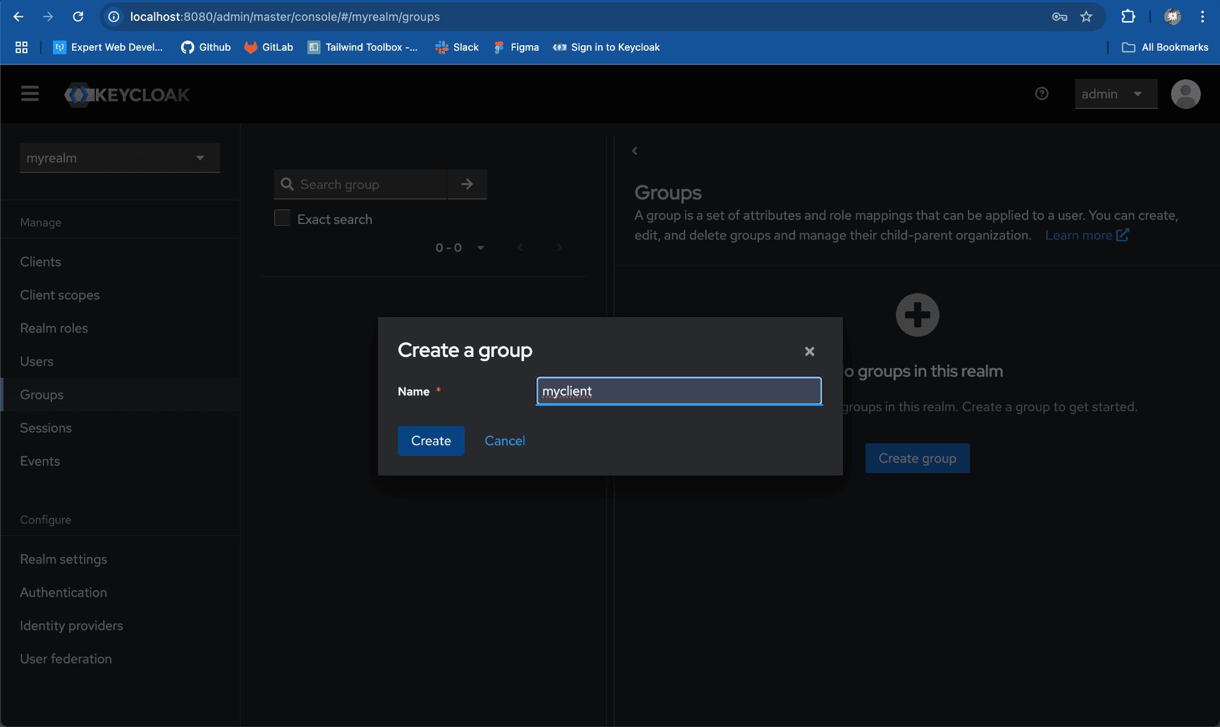Click the browser extensions puzzle icon
Screen dimensions: 1220x727
click(x=1128, y=17)
